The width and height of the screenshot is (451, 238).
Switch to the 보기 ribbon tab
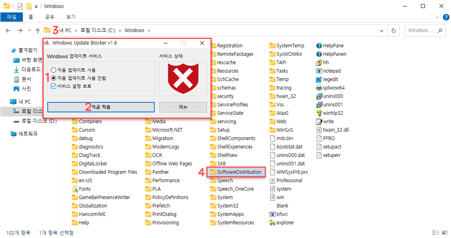tap(71, 17)
